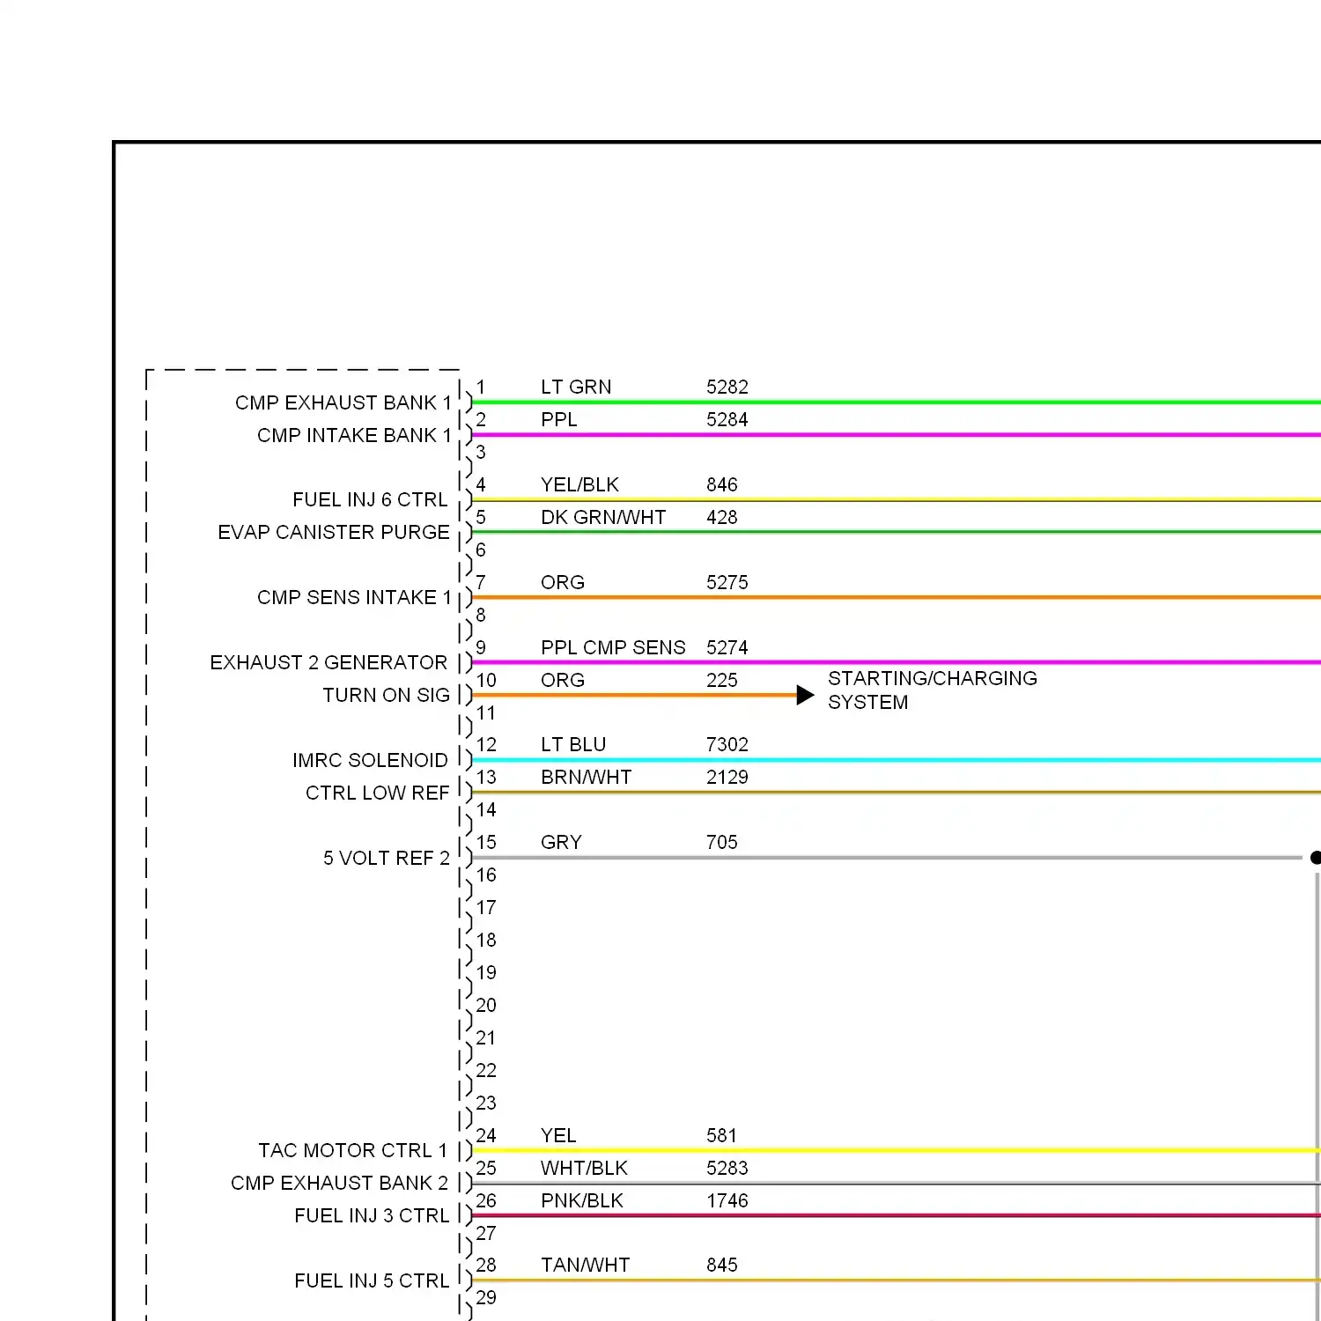The width and height of the screenshot is (1321, 1321).
Task: Select circuit number 846
Action: coord(722,484)
